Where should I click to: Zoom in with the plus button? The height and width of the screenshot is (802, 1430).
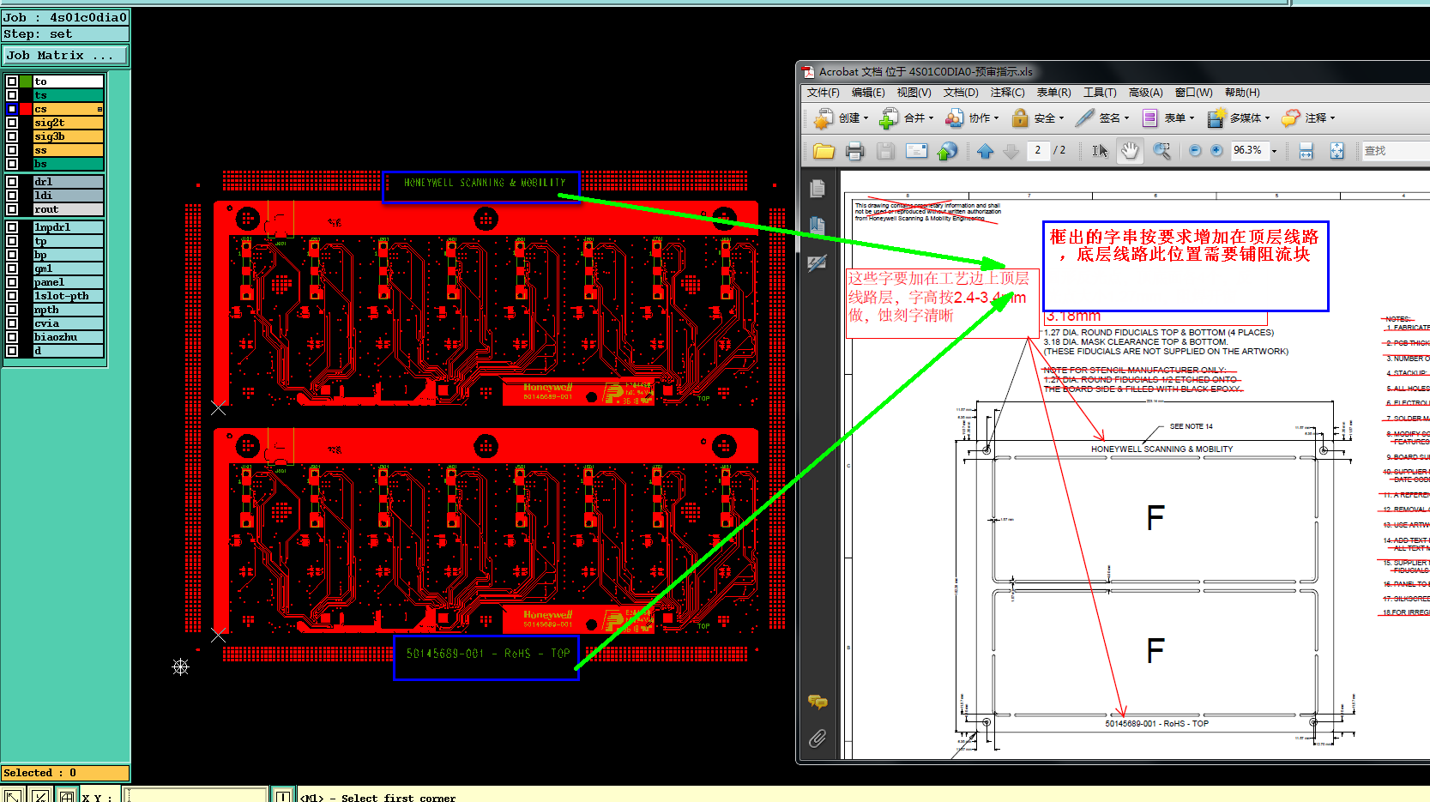coord(1216,151)
